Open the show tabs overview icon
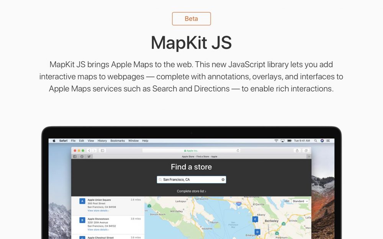383x239 pixels. 306,151
